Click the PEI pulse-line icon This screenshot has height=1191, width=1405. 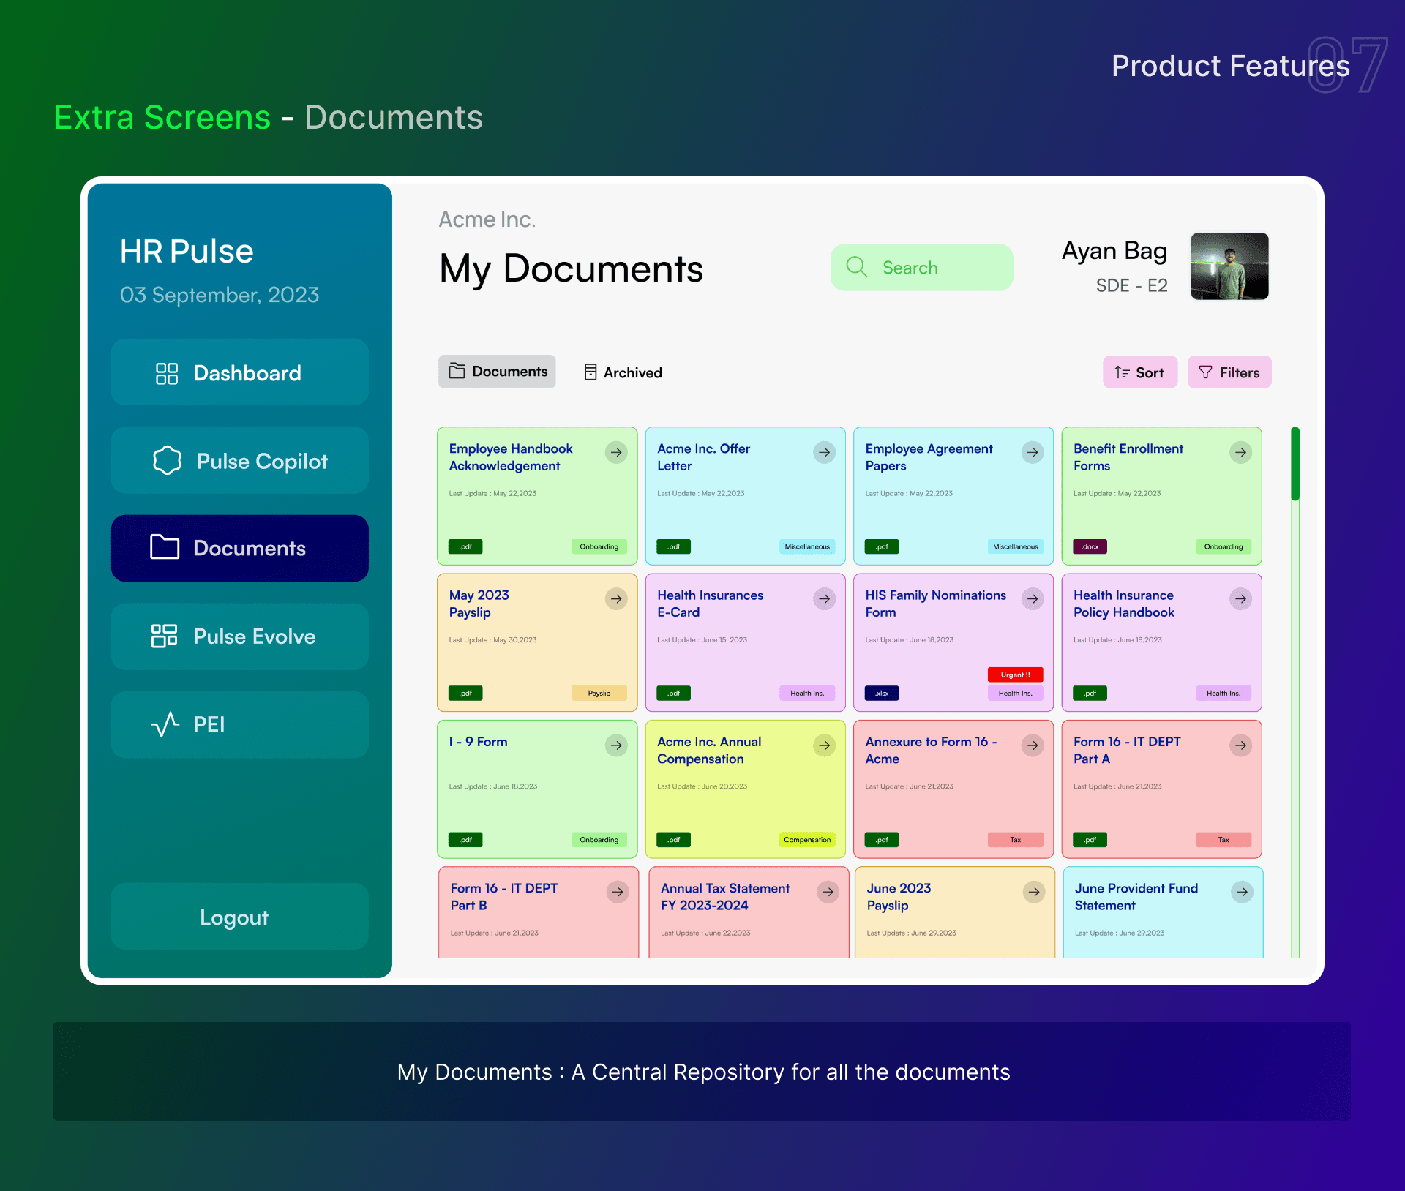(x=165, y=724)
